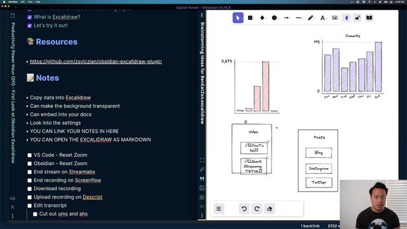407x229 pixels.
Task: Open the Edit menu
Action: (23, 1)
